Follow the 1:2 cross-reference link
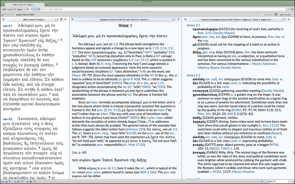This screenshot has width=295, height=184. [116, 44]
